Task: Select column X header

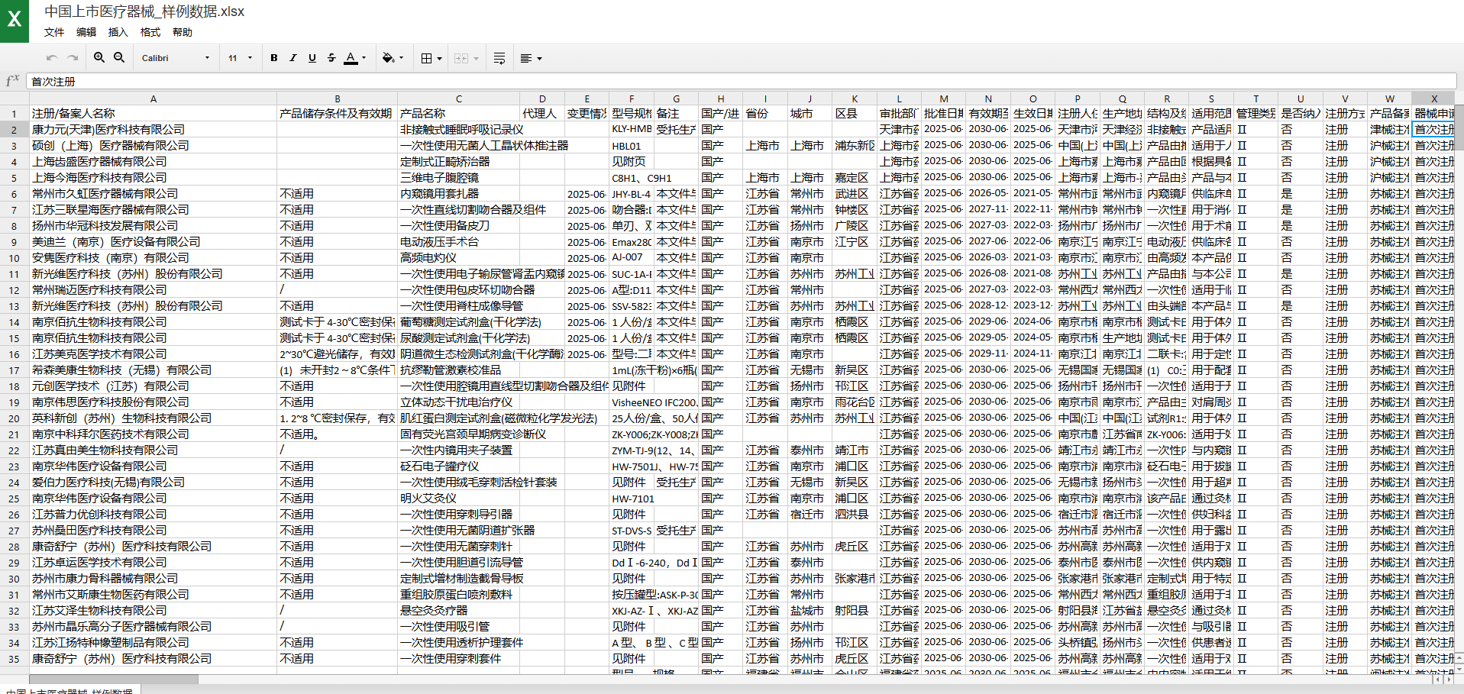Action: click(1433, 98)
